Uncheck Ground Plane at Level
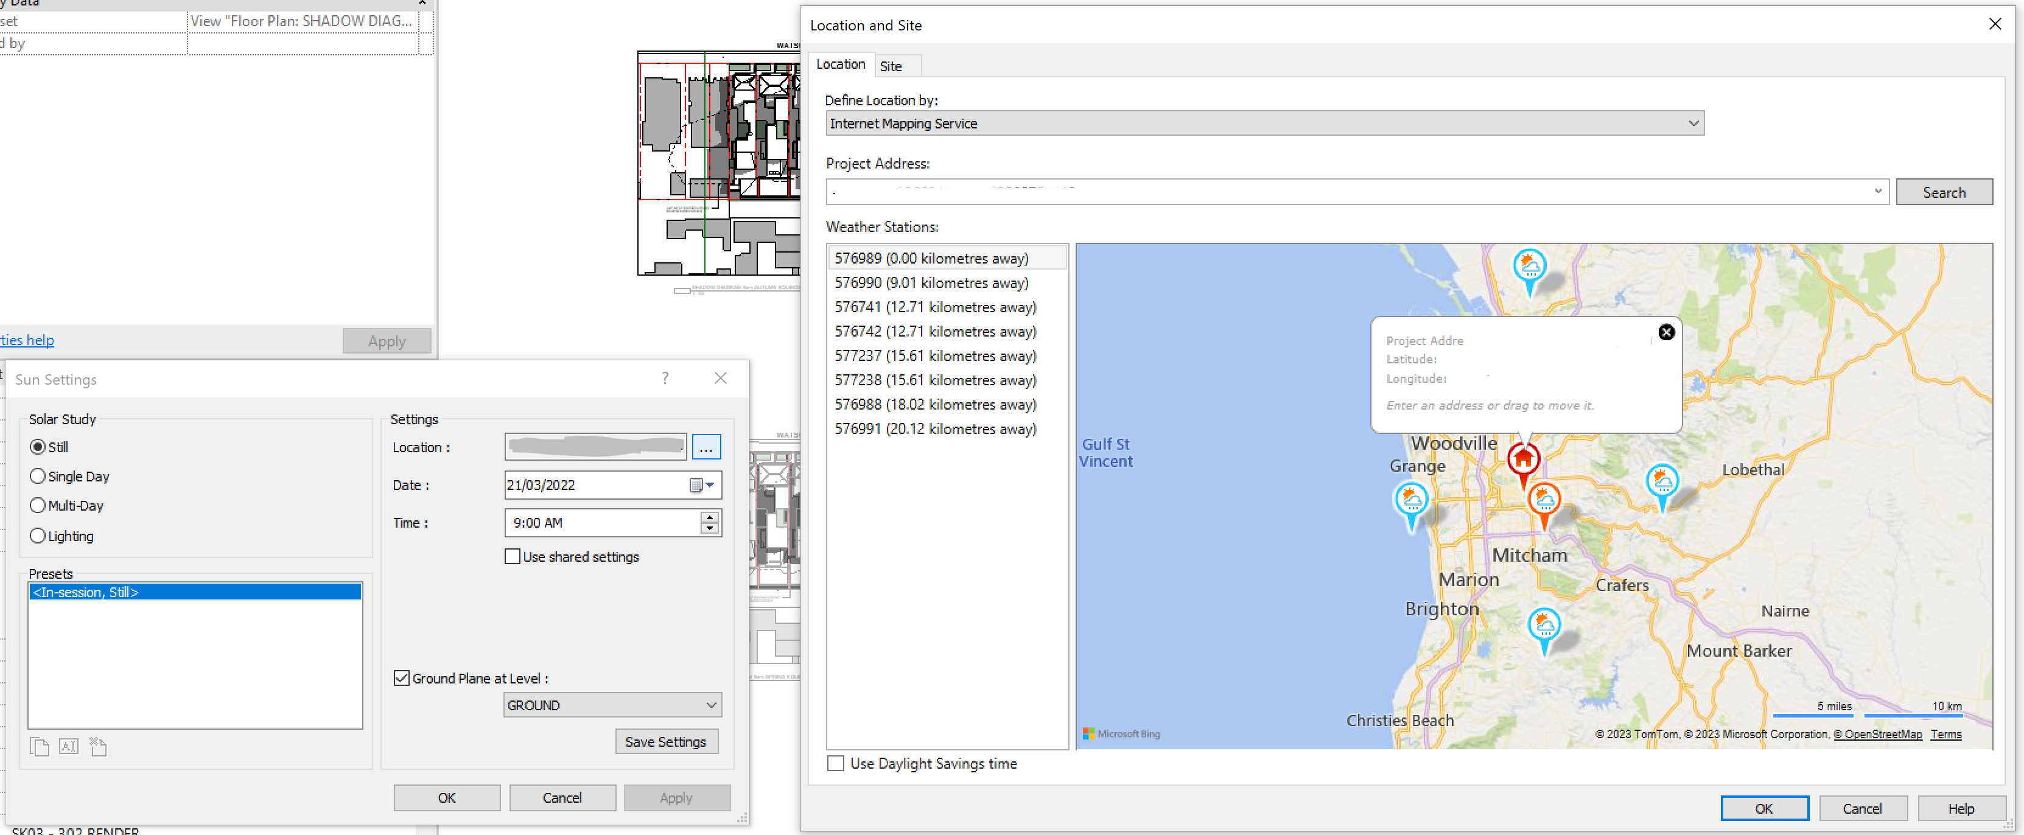Viewport: 2024px width, 835px height. click(402, 678)
